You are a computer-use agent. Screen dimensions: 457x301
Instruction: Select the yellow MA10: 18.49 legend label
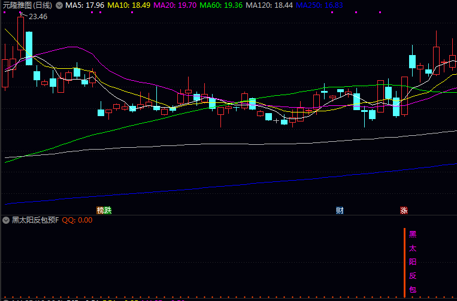coord(129,5)
